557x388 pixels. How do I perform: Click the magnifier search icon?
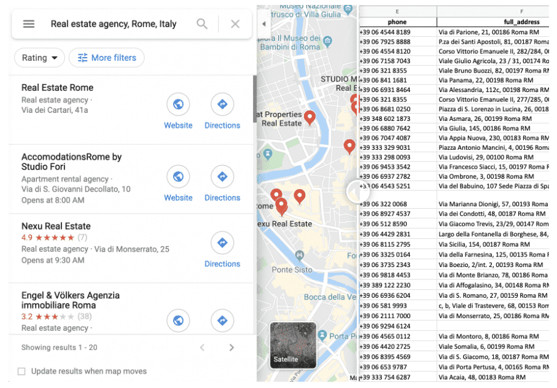pyautogui.click(x=202, y=24)
